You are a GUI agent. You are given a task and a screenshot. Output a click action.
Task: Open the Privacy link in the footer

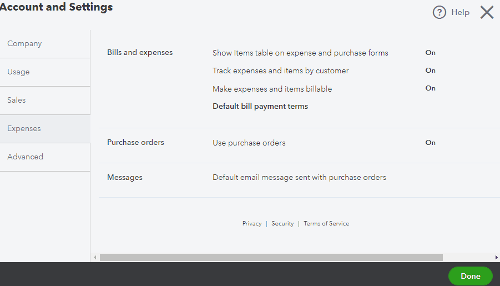coord(252,224)
